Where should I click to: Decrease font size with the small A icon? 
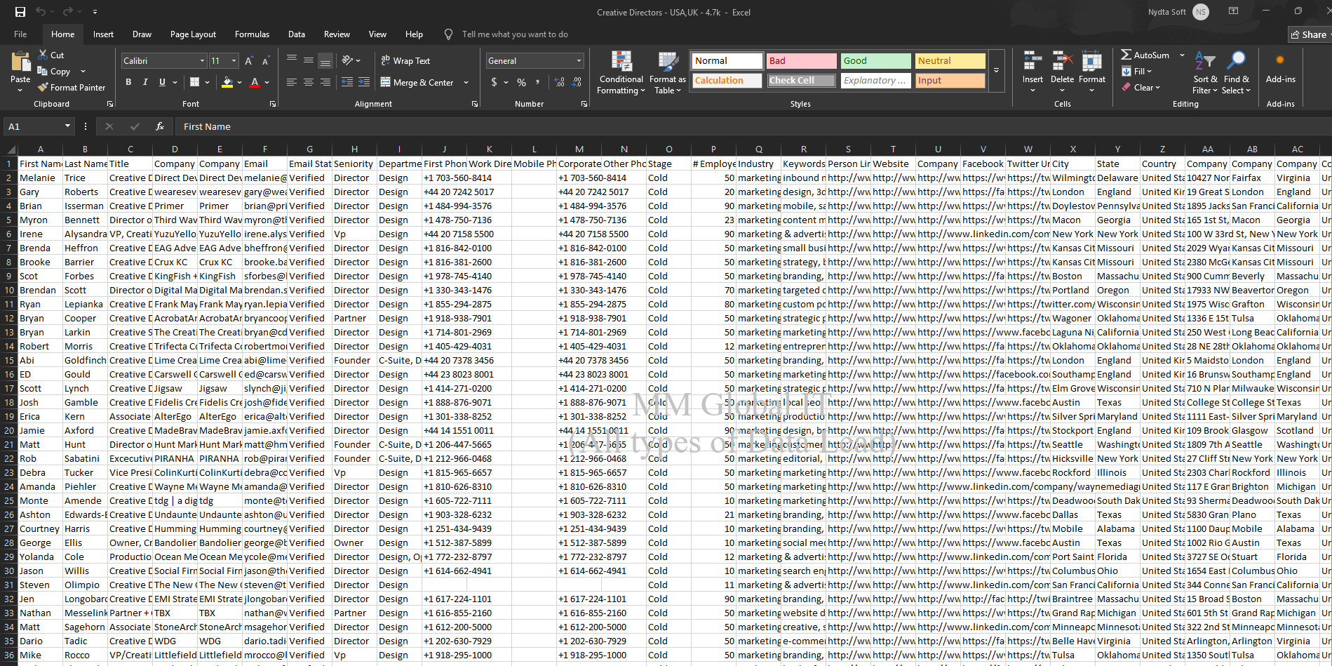(266, 61)
